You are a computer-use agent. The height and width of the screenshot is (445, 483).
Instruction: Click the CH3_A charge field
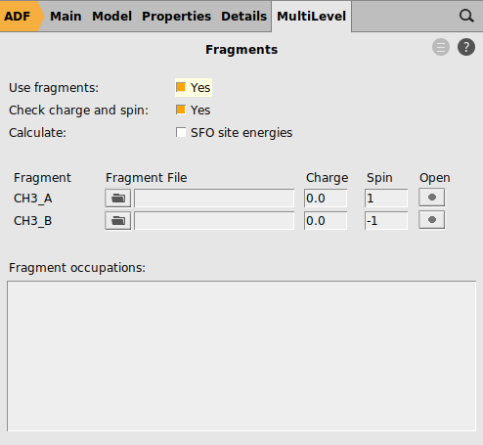(326, 198)
